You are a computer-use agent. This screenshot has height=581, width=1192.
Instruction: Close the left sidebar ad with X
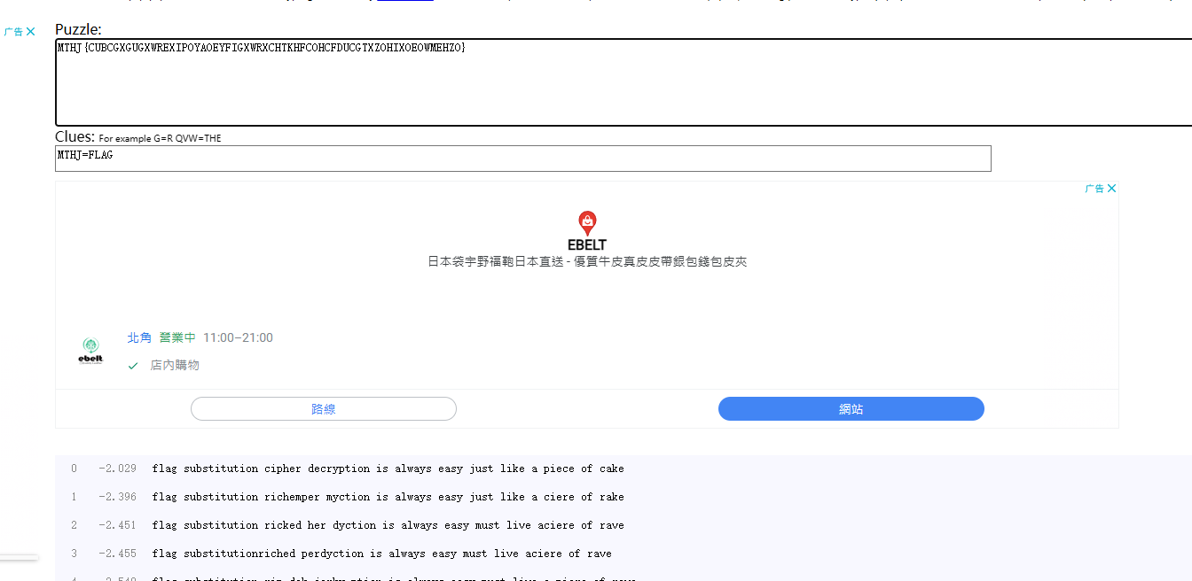(x=31, y=32)
